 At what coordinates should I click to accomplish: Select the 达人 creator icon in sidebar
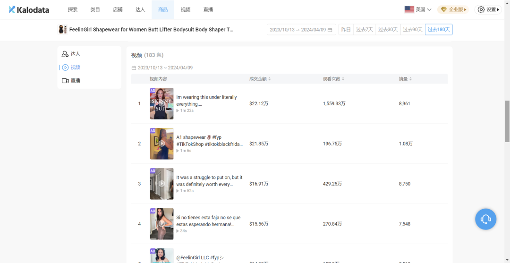(65, 54)
